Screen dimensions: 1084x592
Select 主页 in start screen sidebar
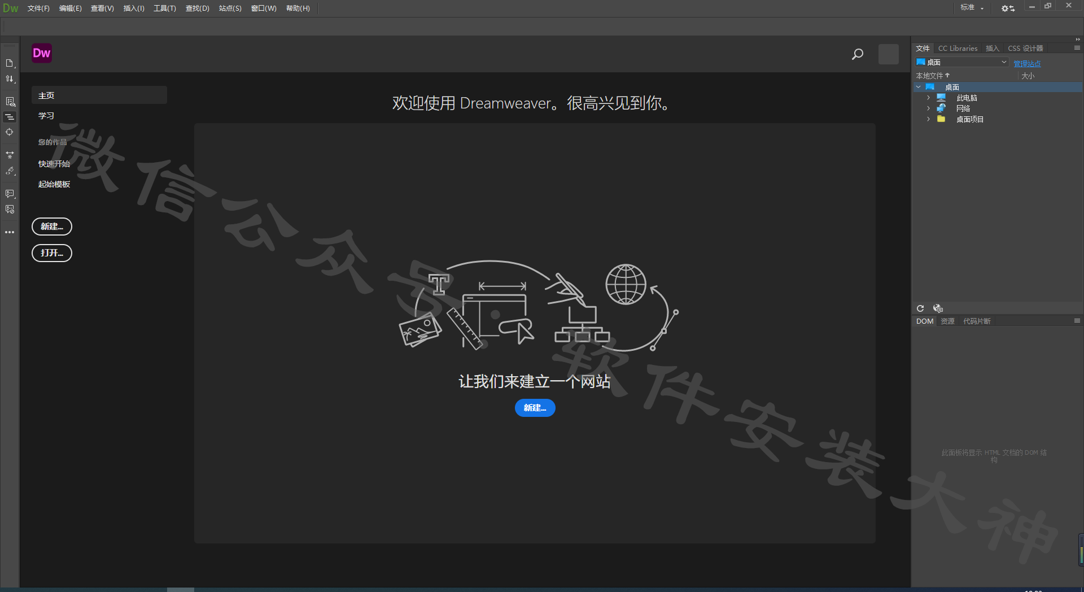pyautogui.click(x=99, y=95)
